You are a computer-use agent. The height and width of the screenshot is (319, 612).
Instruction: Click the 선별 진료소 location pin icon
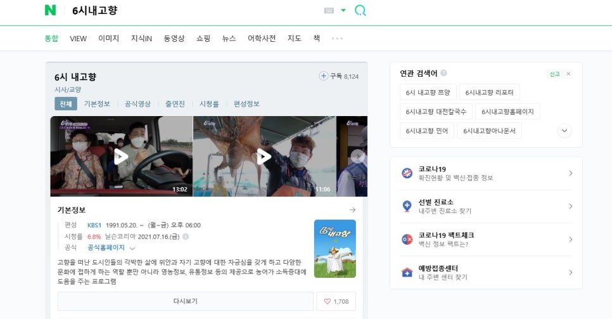pos(407,206)
